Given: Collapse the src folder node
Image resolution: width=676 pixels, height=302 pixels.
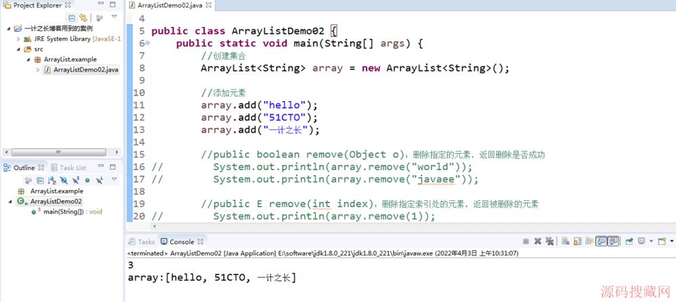Looking at the screenshot, I should pyautogui.click(x=18, y=49).
